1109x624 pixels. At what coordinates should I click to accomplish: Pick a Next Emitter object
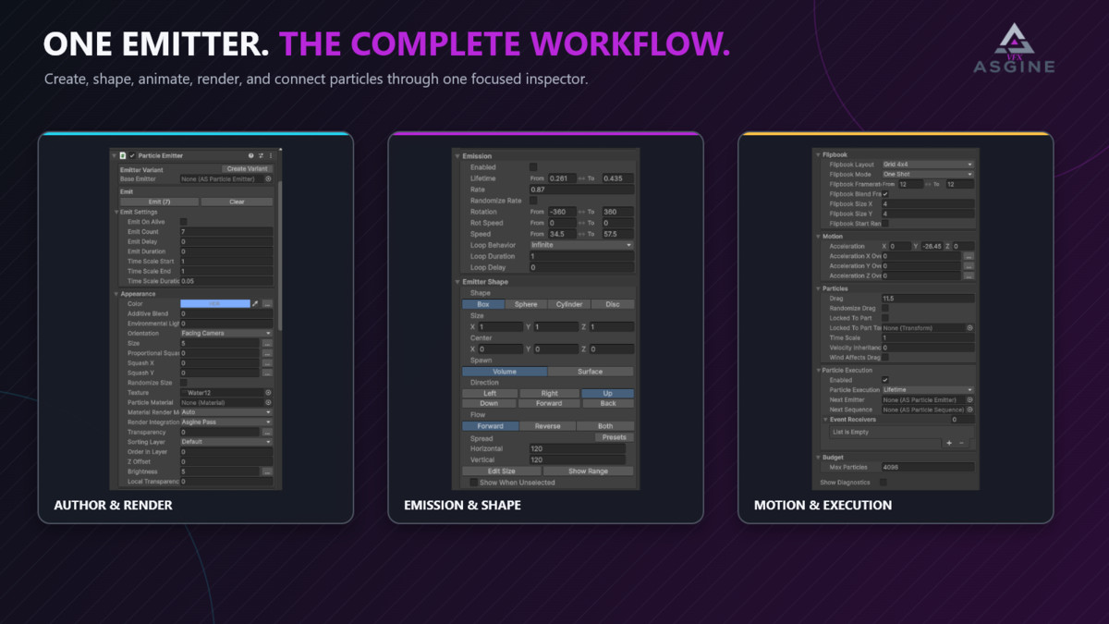(x=969, y=399)
